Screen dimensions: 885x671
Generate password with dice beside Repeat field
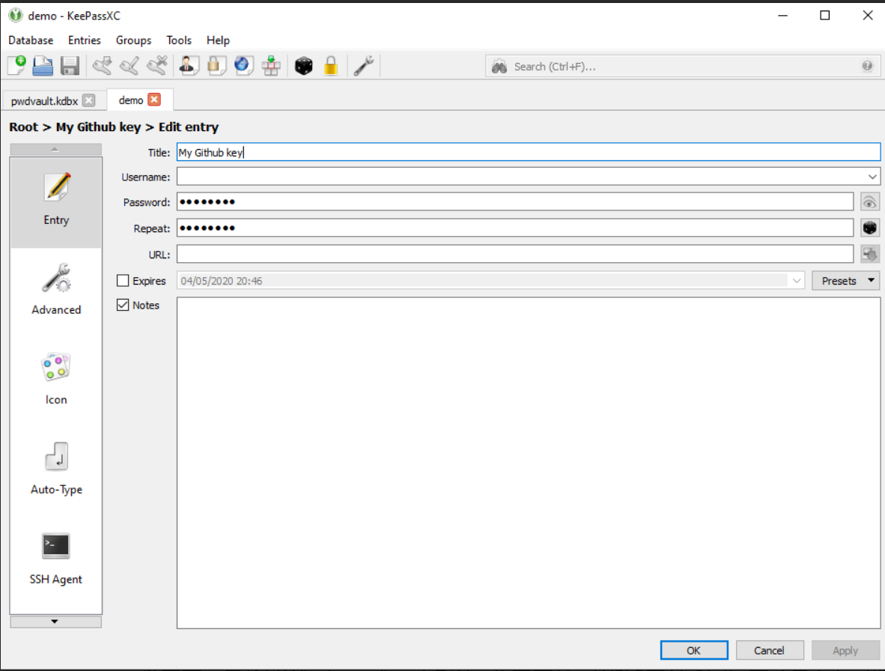pyautogui.click(x=870, y=228)
